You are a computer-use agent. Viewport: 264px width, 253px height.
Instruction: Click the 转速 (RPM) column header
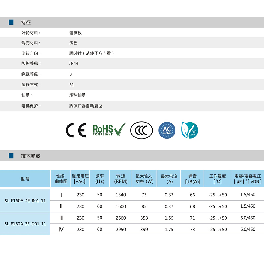pyautogui.click(x=120, y=179)
